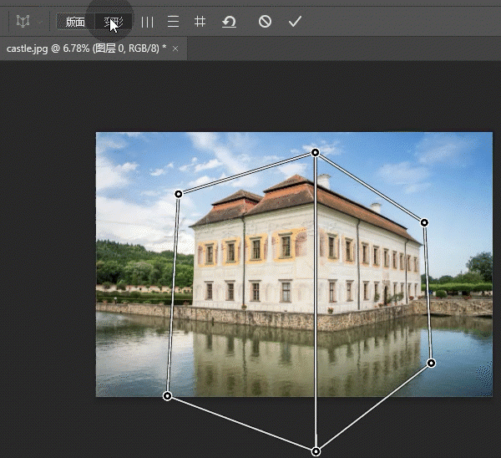Click the lower-left pin at the image bottom edge

tap(168, 396)
